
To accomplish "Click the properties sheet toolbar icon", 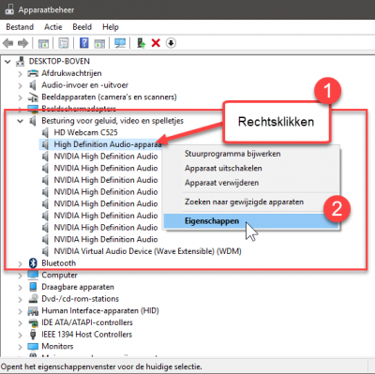I will point(64,43).
